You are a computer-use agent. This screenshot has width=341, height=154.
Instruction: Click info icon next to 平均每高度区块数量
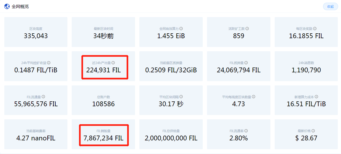[254, 97]
